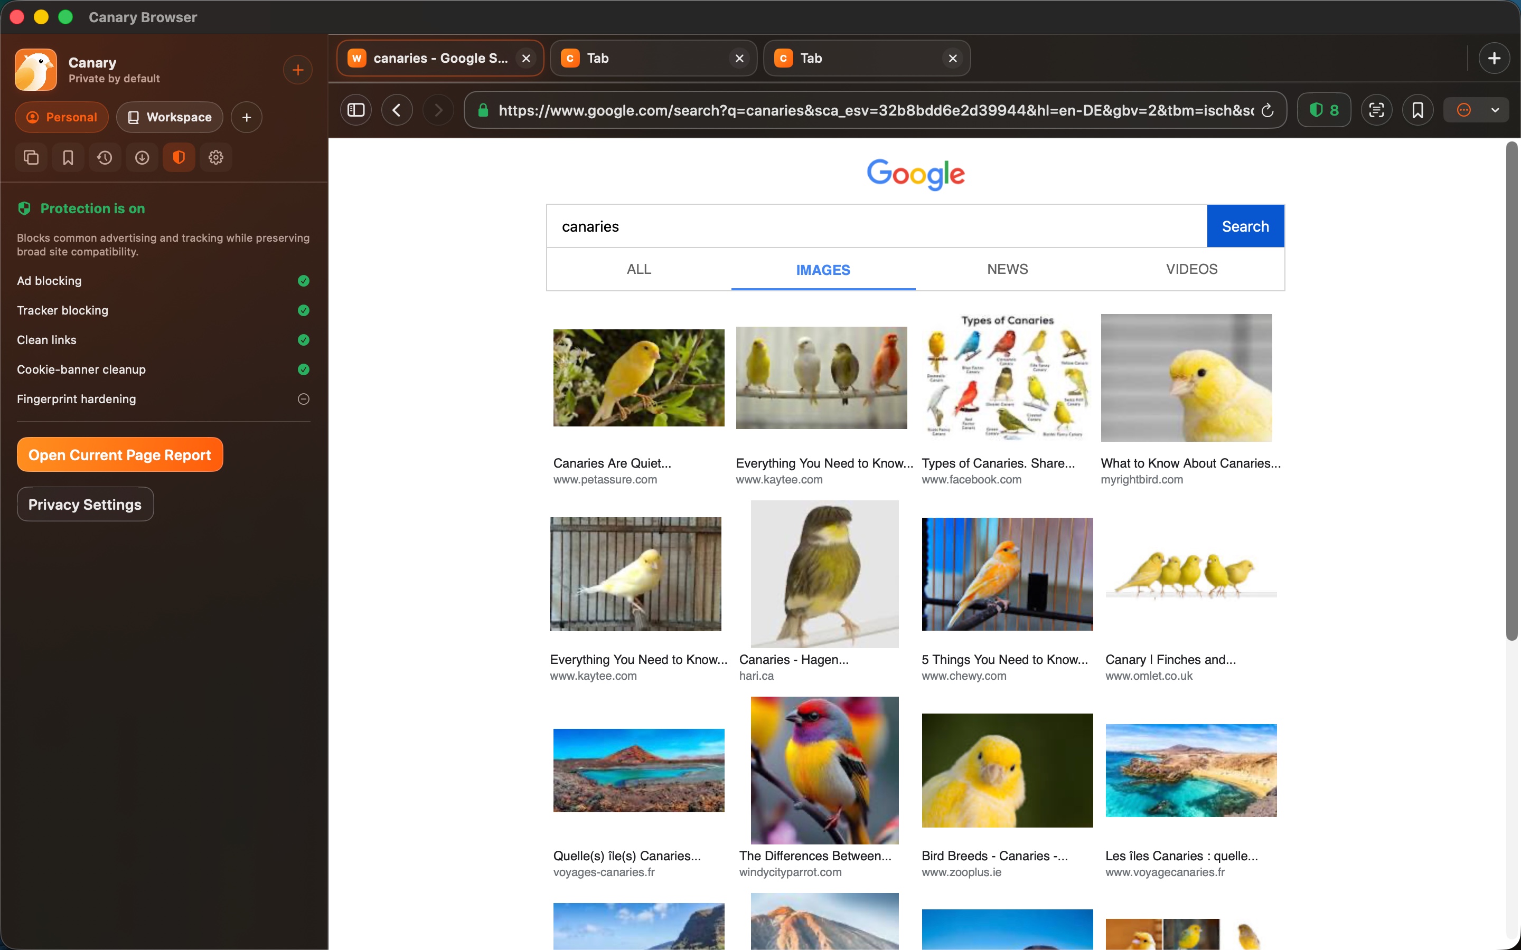The height and width of the screenshot is (950, 1521).
Task: Open What to Know About Canaries link
Action: [1190, 463]
